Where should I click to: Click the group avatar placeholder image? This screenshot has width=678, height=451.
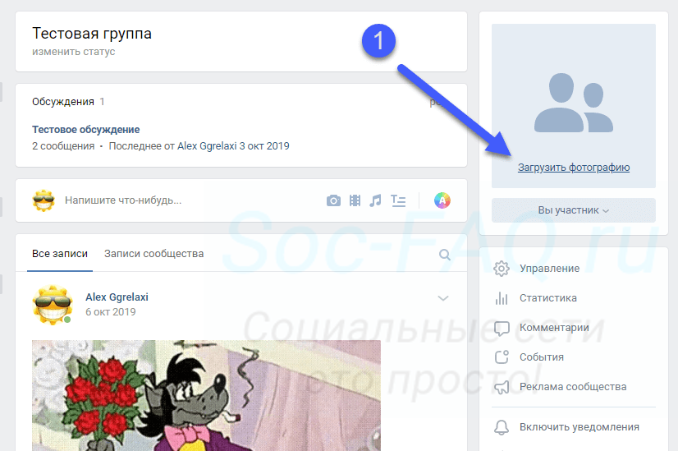pos(574,103)
